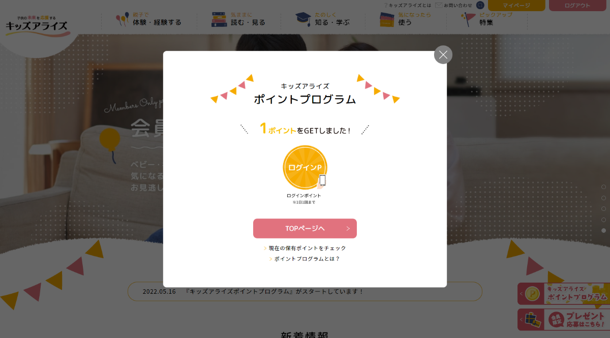Click the graduation cap icon for 知る・学ぶ
The width and height of the screenshot is (610, 338).
coord(303,19)
